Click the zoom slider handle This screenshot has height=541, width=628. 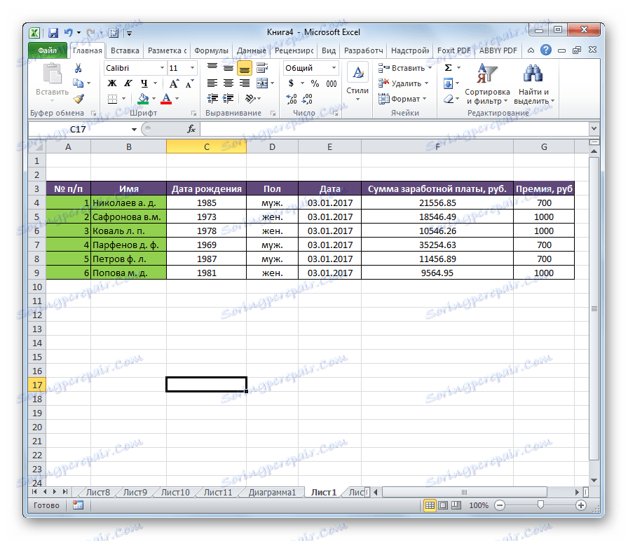click(540, 505)
